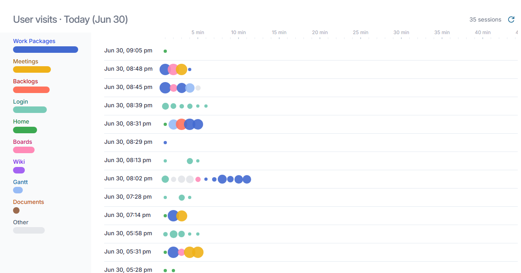Click the red Backlogs legend bar
The image size is (521, 273).
tap(31, 90)
